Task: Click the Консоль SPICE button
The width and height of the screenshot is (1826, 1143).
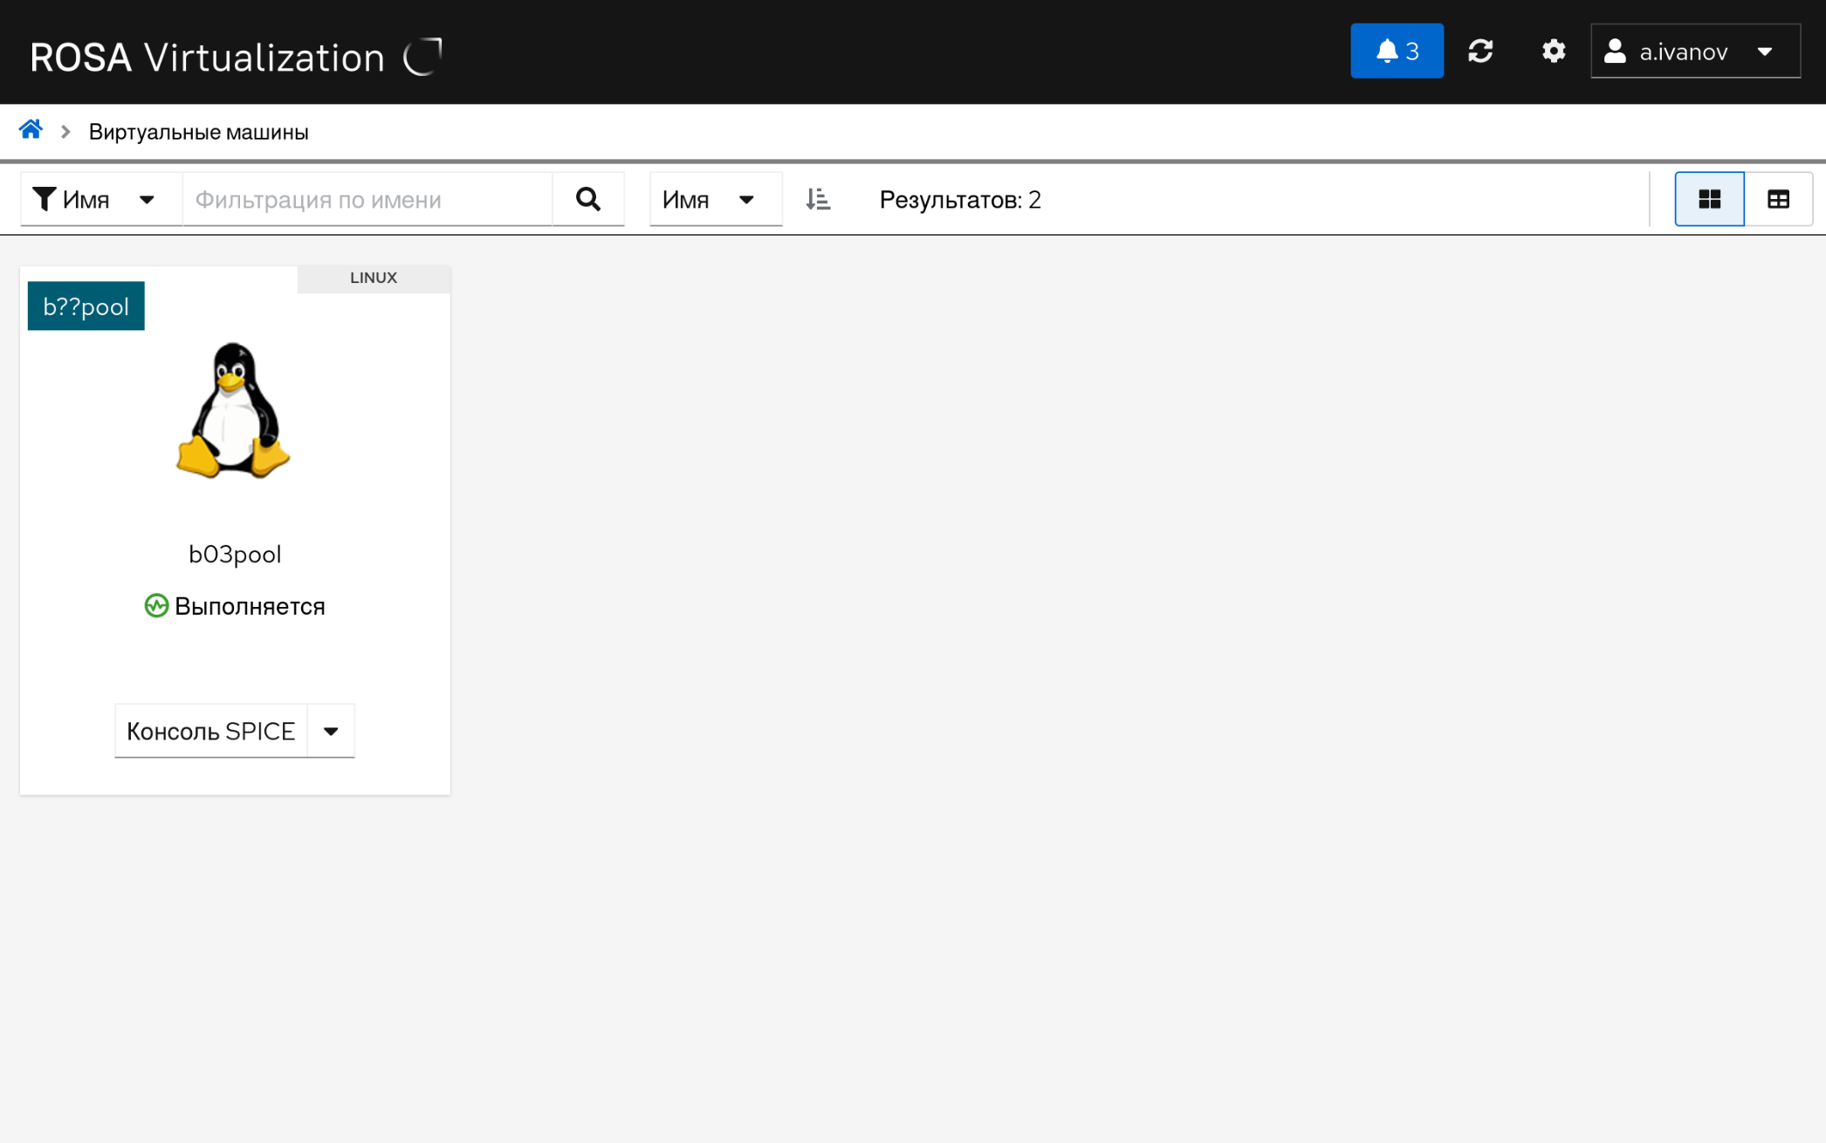Action: coord(211,731)
